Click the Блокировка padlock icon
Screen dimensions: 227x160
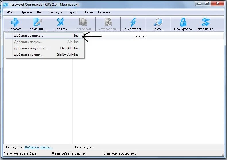183,22
